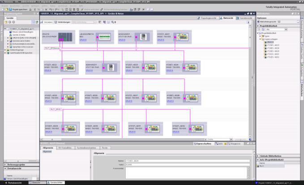
Task: Expand the Globale Bibliotheken section
Action: [x=258, y=156]
